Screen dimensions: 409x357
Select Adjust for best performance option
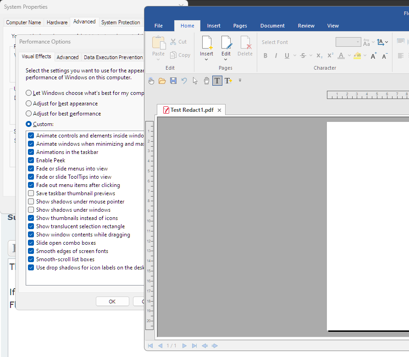click(x=29, y=114)
